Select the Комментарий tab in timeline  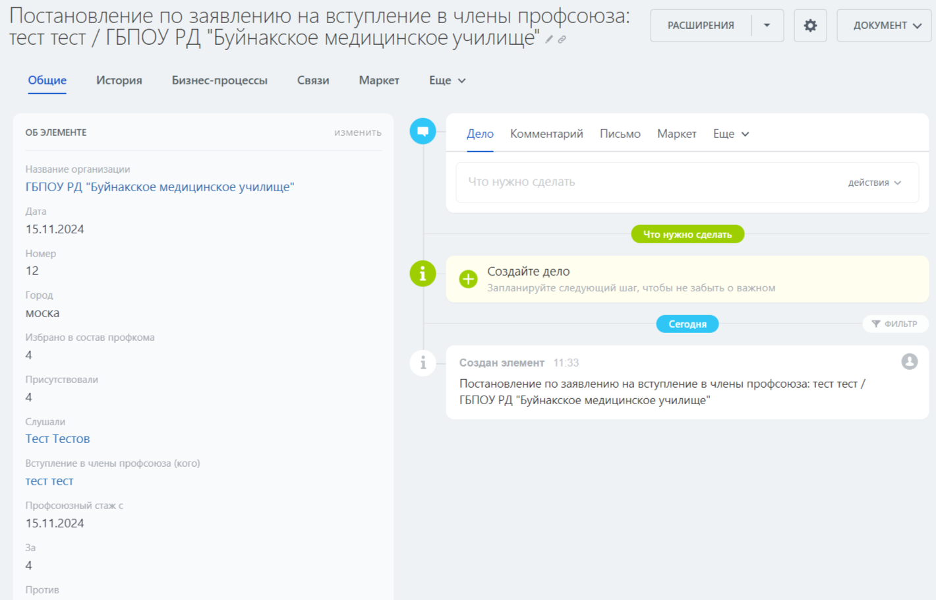[x=546, y=134]
